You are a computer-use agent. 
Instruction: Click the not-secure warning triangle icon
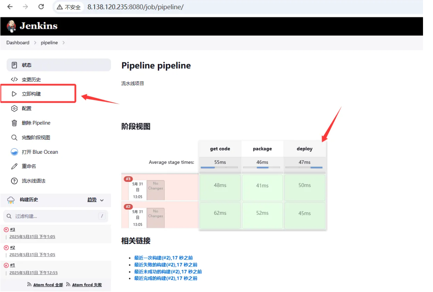[60, 7]
